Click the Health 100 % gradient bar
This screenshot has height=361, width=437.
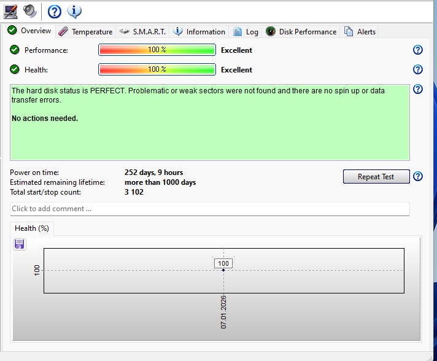tap(157, 69)
